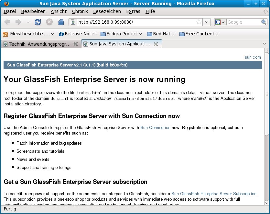Reload the current page
Screen dimensions: 270x214
[x=38, y=22]
